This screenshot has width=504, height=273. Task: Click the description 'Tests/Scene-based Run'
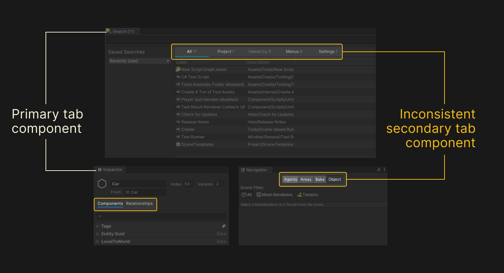(x=271, y=129)
